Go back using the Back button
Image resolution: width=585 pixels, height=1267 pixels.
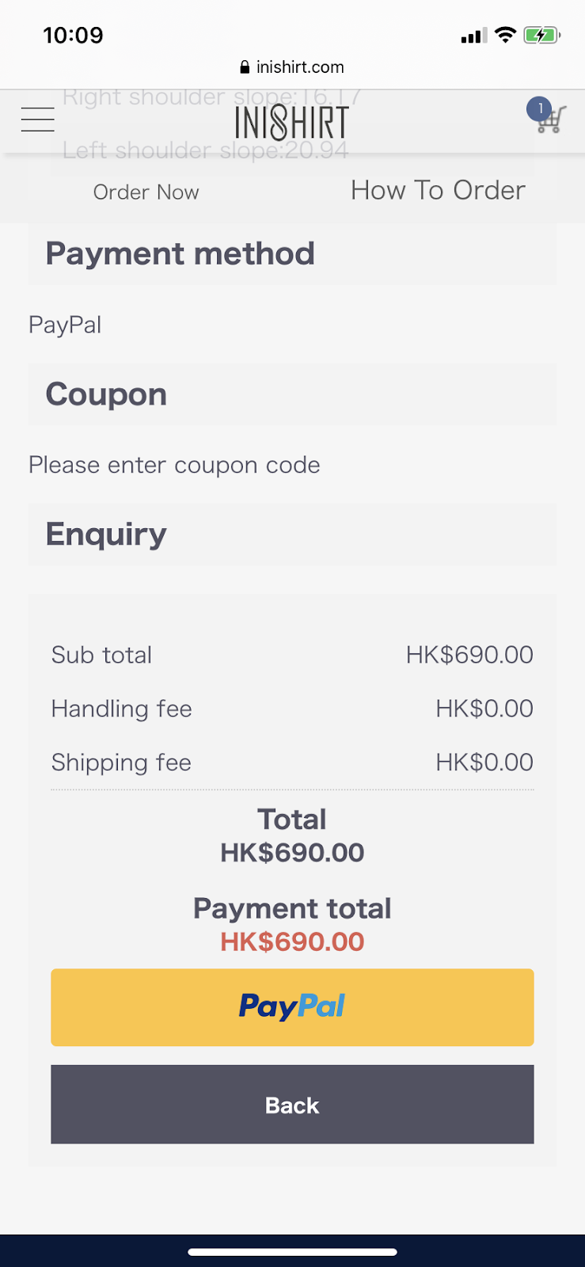292,1105
